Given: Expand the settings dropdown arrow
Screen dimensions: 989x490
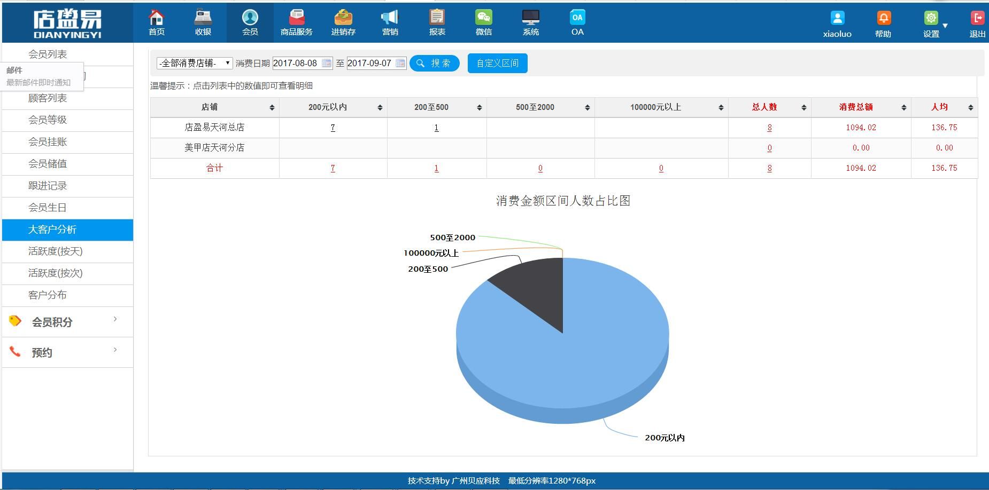Looking at the screenshot, I should [945, 26].
